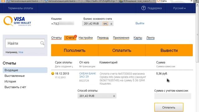Click the Visa example link under search

pos(21,52)
